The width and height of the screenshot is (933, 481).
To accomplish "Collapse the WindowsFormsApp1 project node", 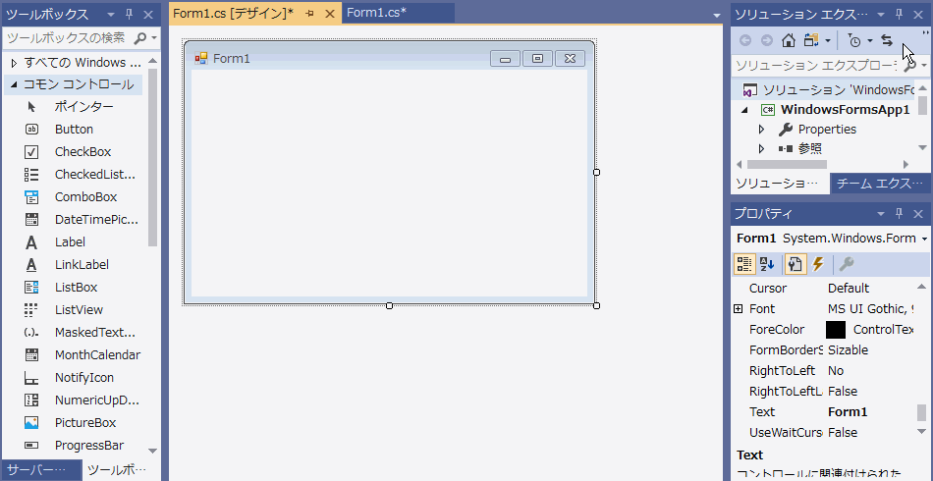I will [745, 110].
